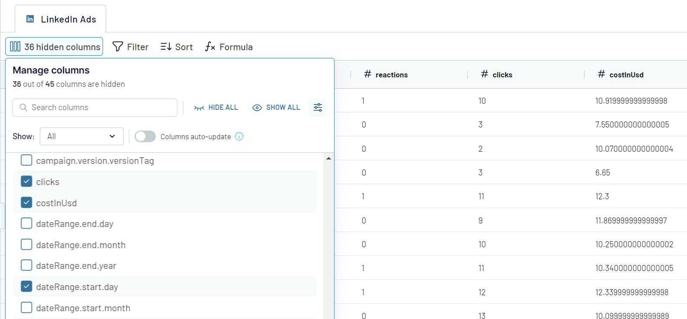Image resolution: width=687 pixels, height=319 pixels.
Task: Click the Sort arrow icon
Action: pos(166,47)
